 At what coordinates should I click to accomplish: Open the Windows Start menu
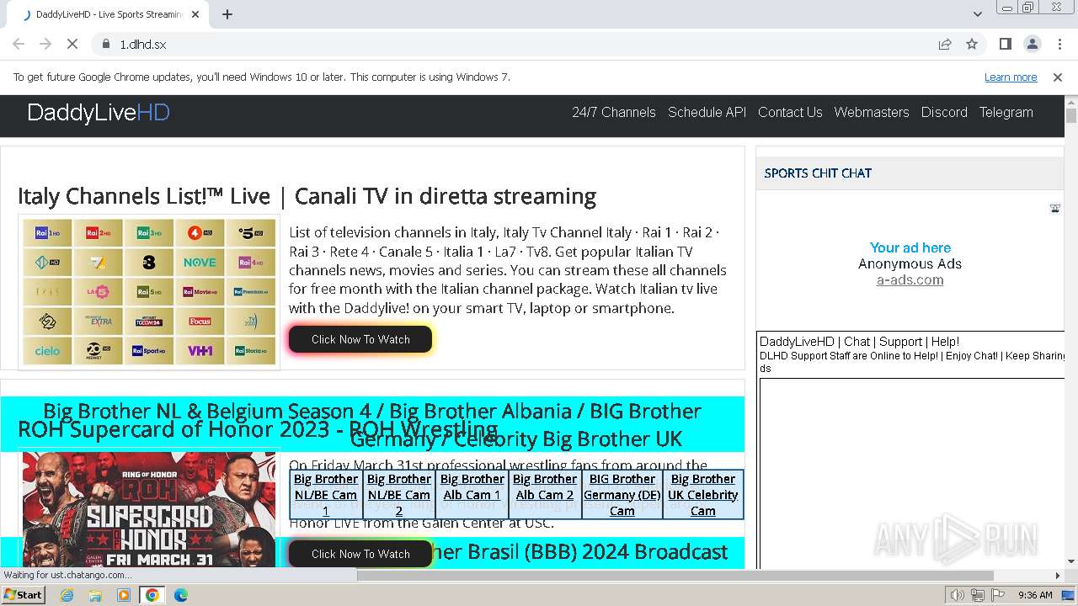24,594
